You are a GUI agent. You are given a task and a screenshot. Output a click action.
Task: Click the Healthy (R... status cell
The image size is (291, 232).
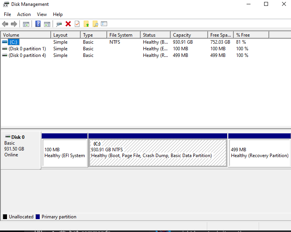(155, 55)
